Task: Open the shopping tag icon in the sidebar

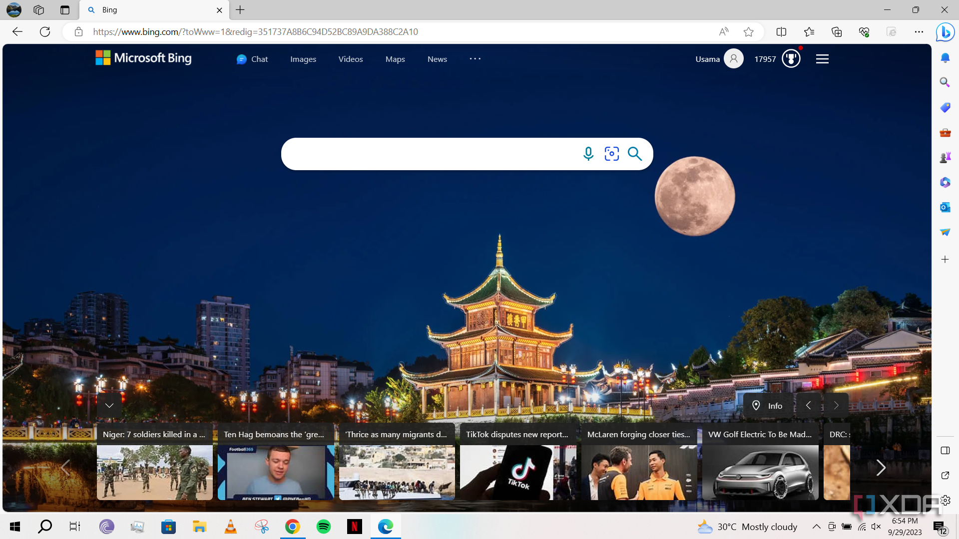Action: tap(945, 107)
